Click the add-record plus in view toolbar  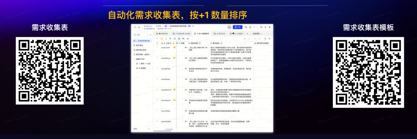click(x=157, y=38)
